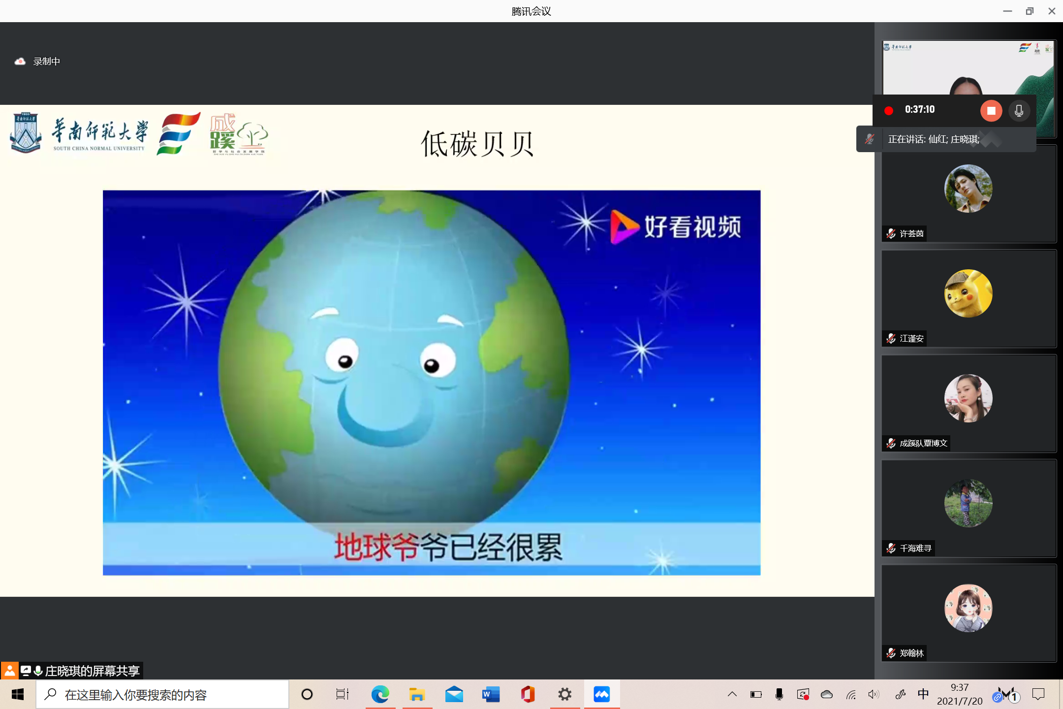Click the microphone tray icon

tap(779, 695)
